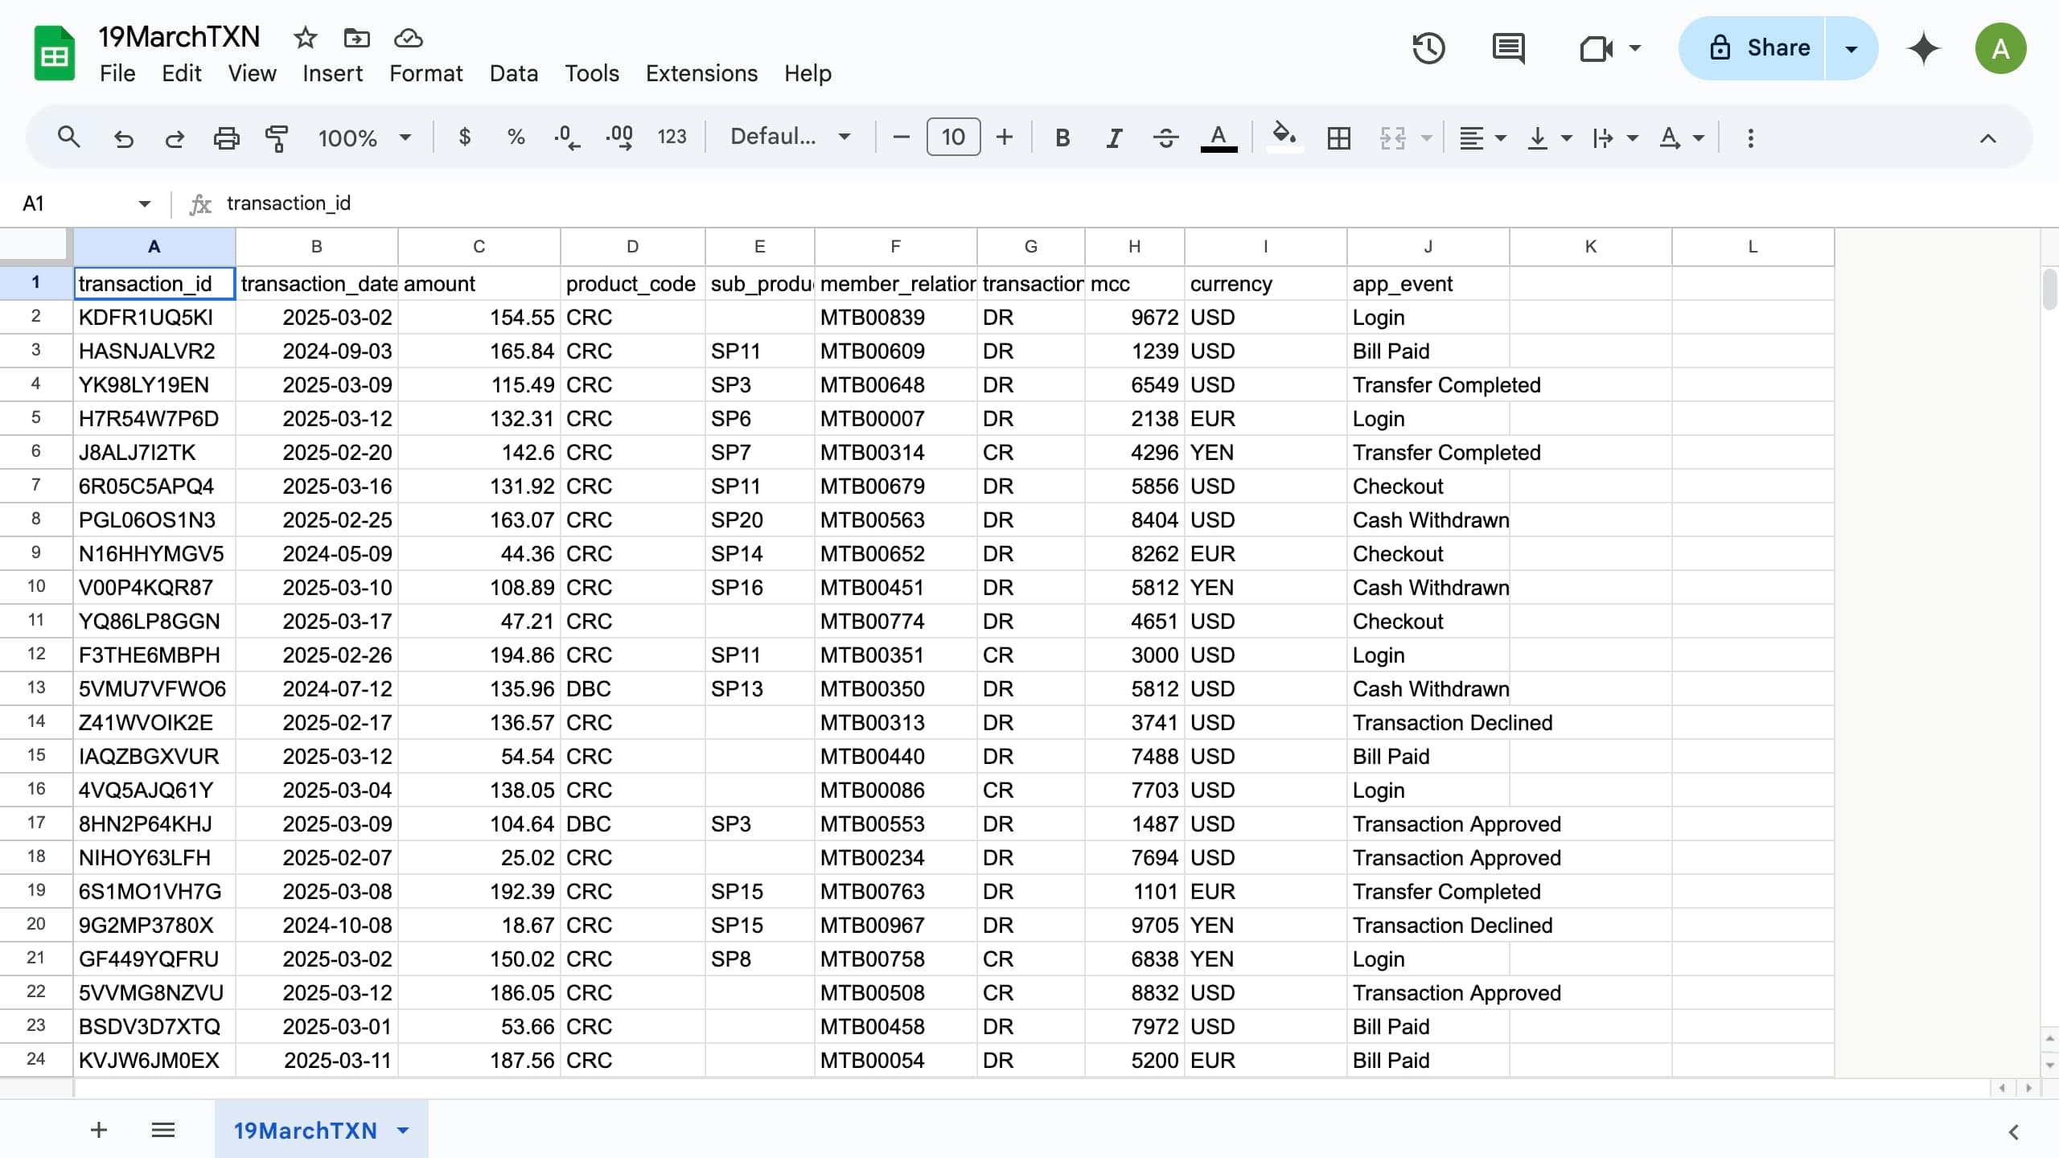Image resolution: width=2059 pixels, height=1158 pixels.
Task: Undo the last action
Action: [123, 138]
